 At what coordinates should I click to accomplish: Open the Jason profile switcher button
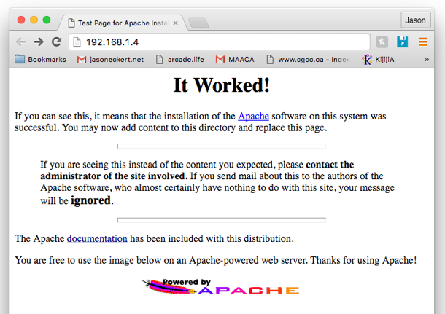pos(415,20)
